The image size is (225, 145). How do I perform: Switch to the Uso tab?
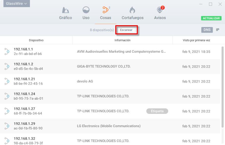(x=86, y=13)
